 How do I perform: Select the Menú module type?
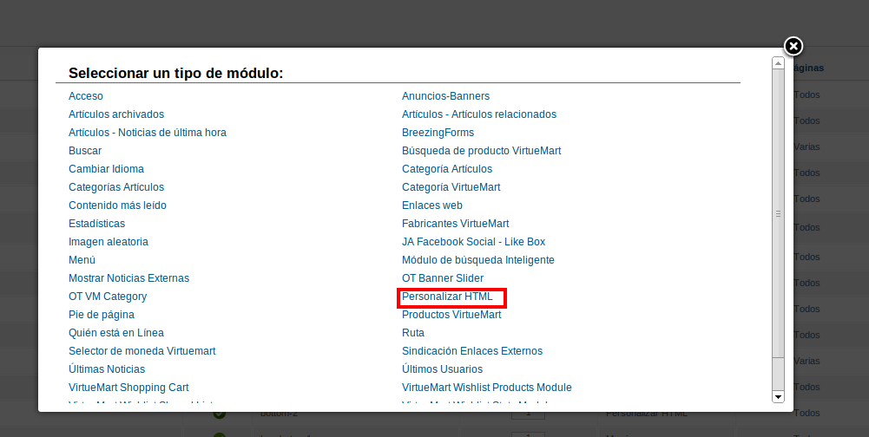click(x=82, y=260)
